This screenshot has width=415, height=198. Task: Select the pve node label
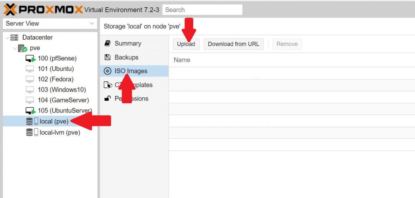point(35,48)
